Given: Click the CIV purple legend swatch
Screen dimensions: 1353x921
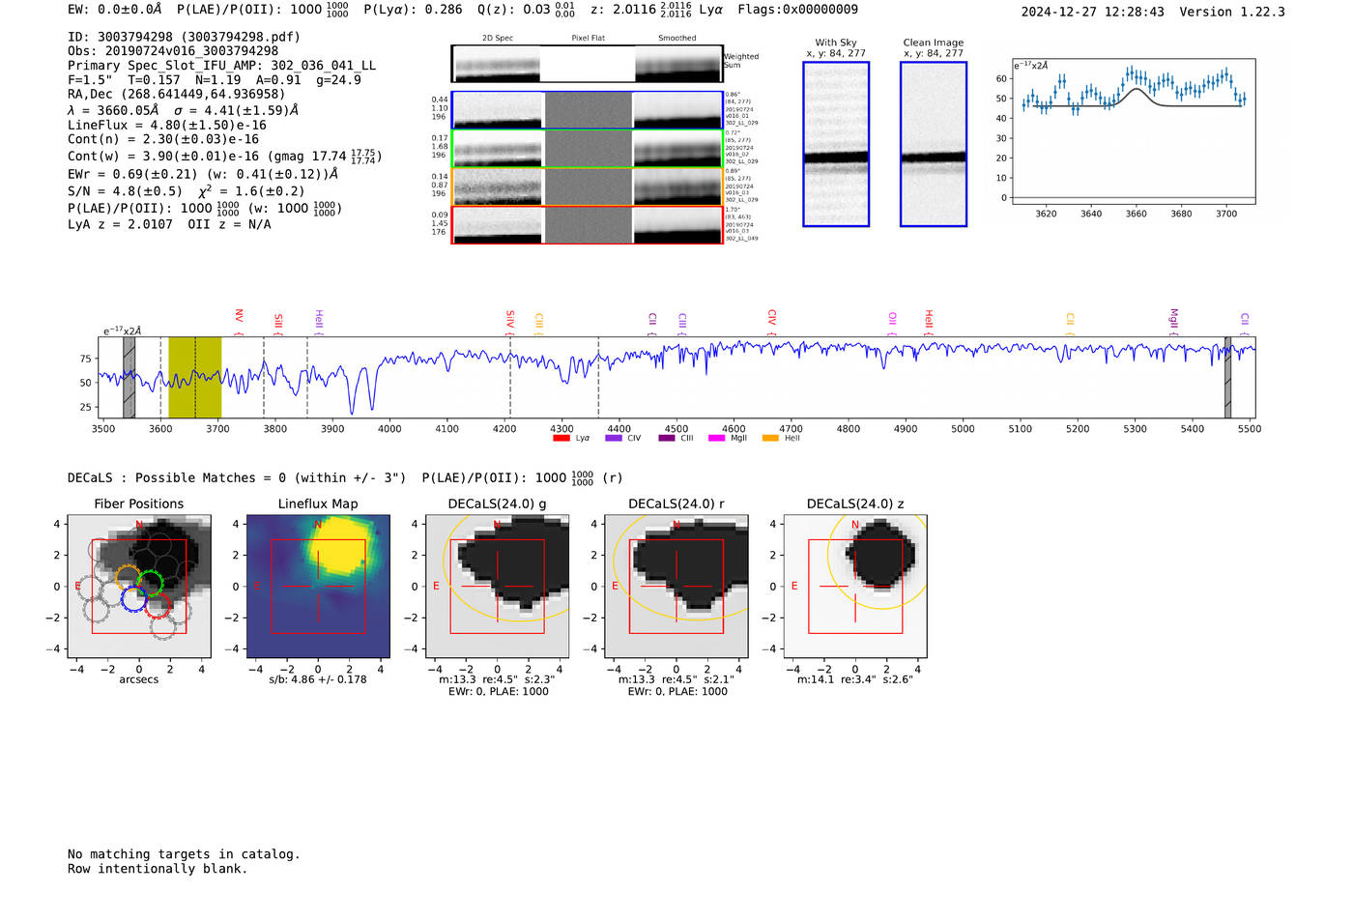Looking at the screenshot, I should point(613,439).
